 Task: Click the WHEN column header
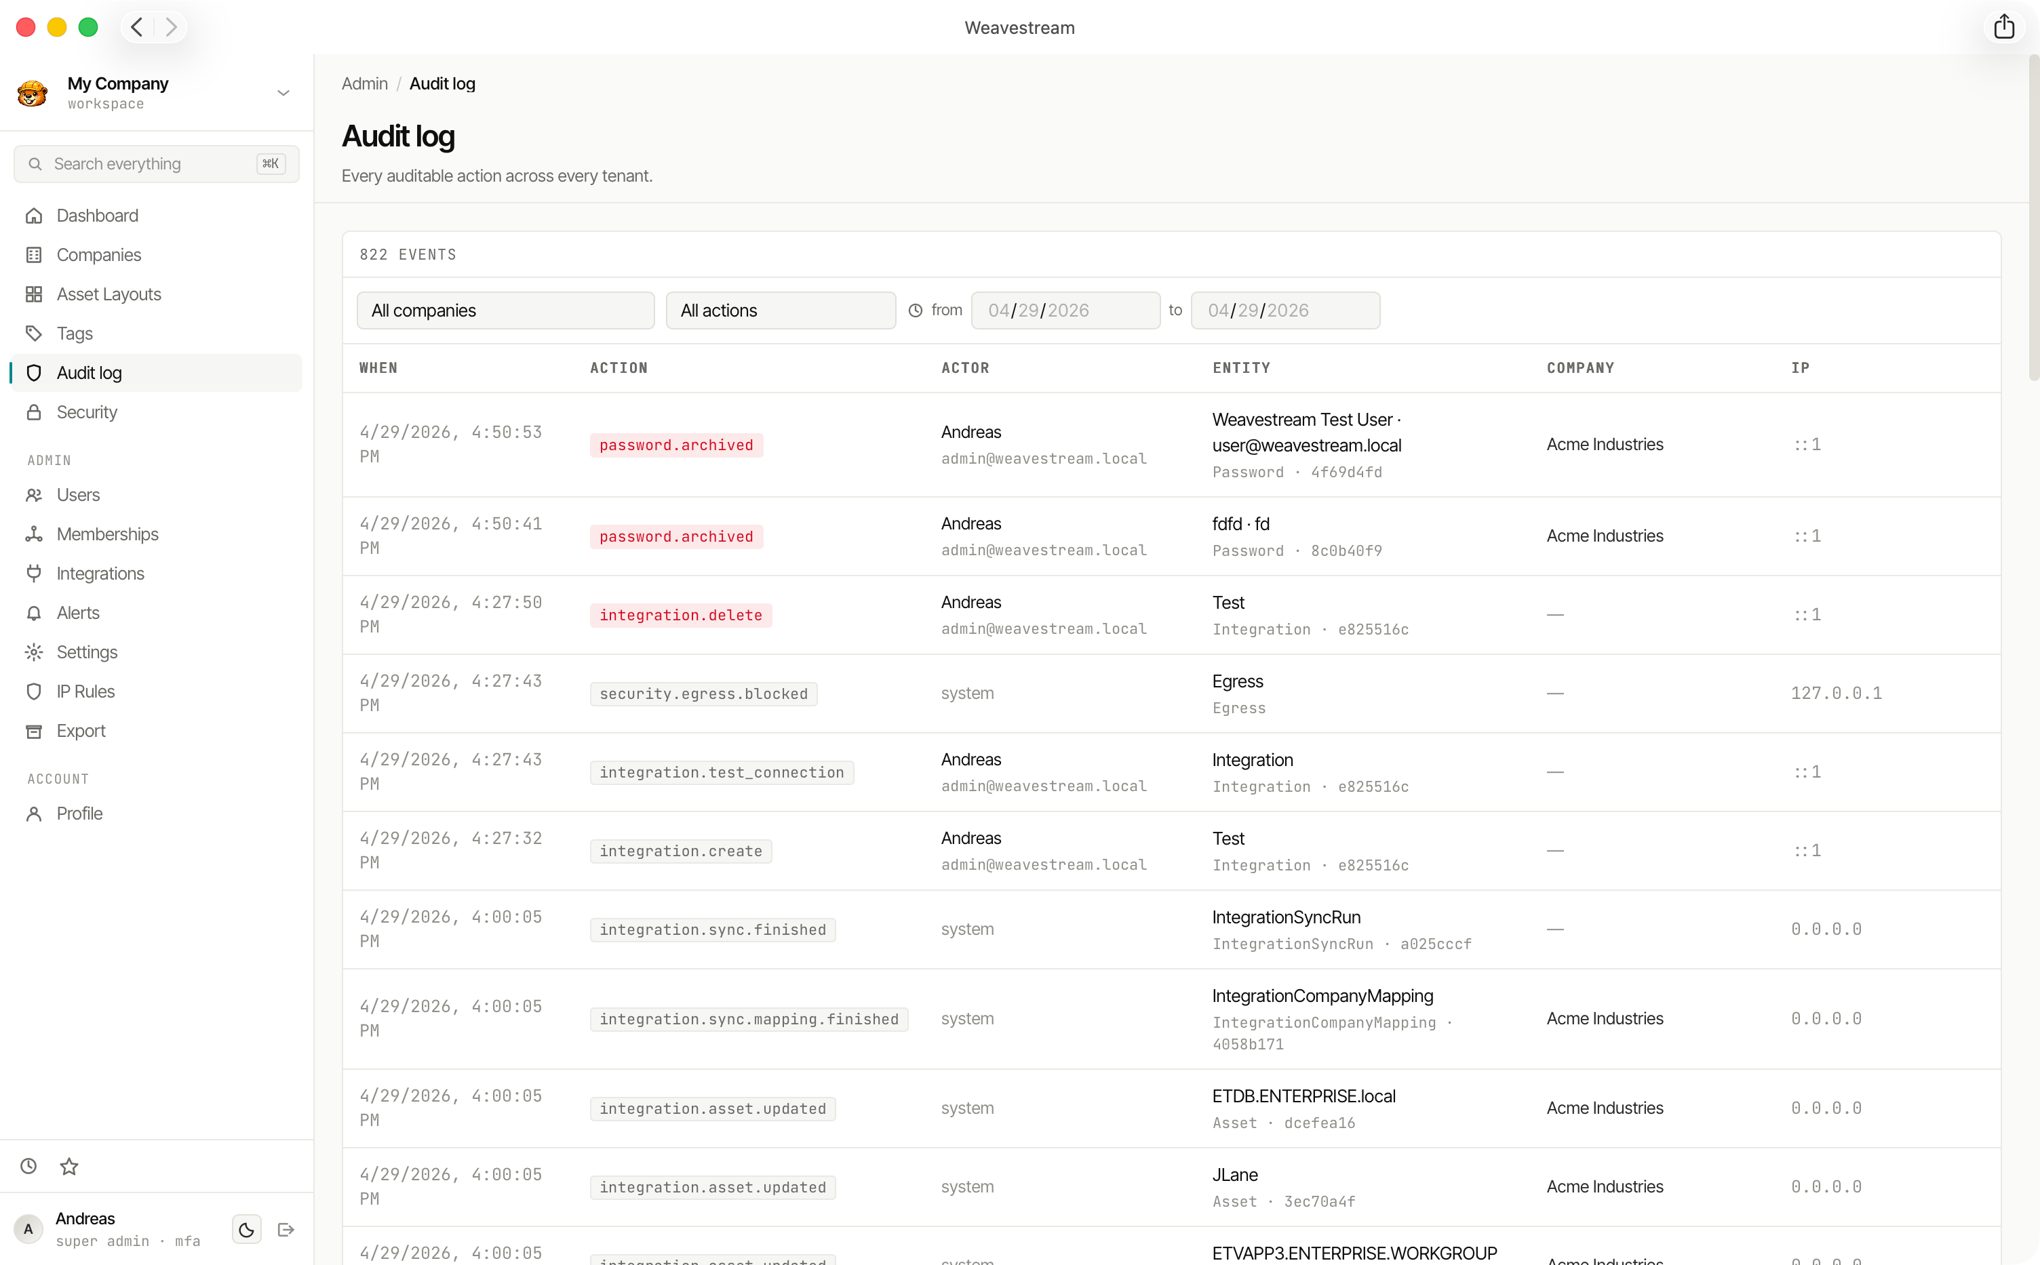pyautogui.click(x=378, y=368)
